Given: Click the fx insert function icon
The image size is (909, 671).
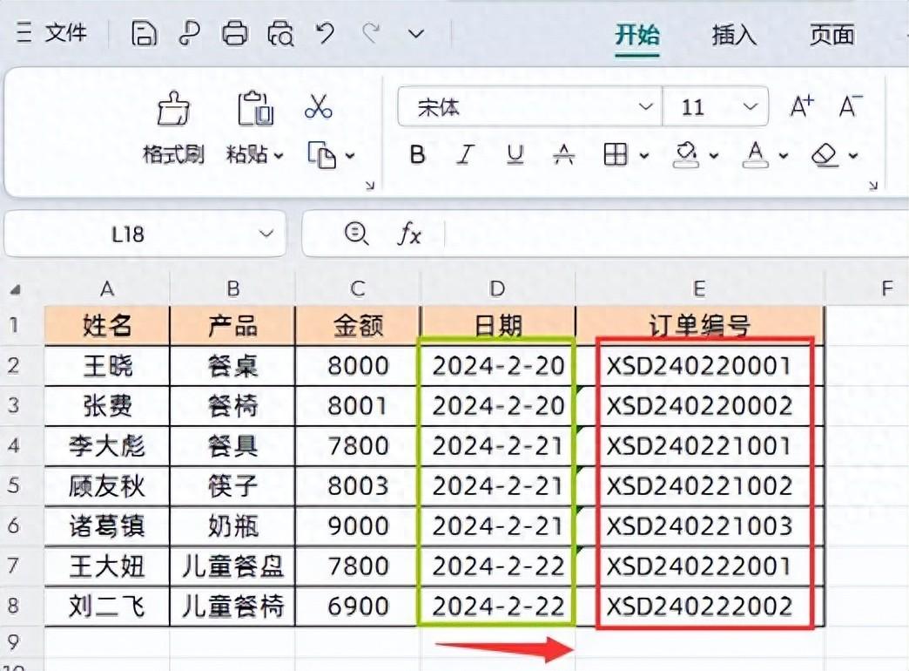Looking at the screenshot, I should click(x=409, y=234).
